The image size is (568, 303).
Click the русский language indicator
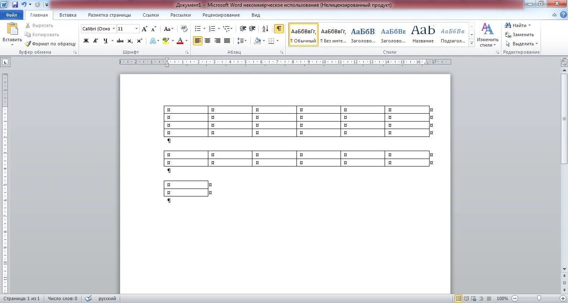pos(107,298)
